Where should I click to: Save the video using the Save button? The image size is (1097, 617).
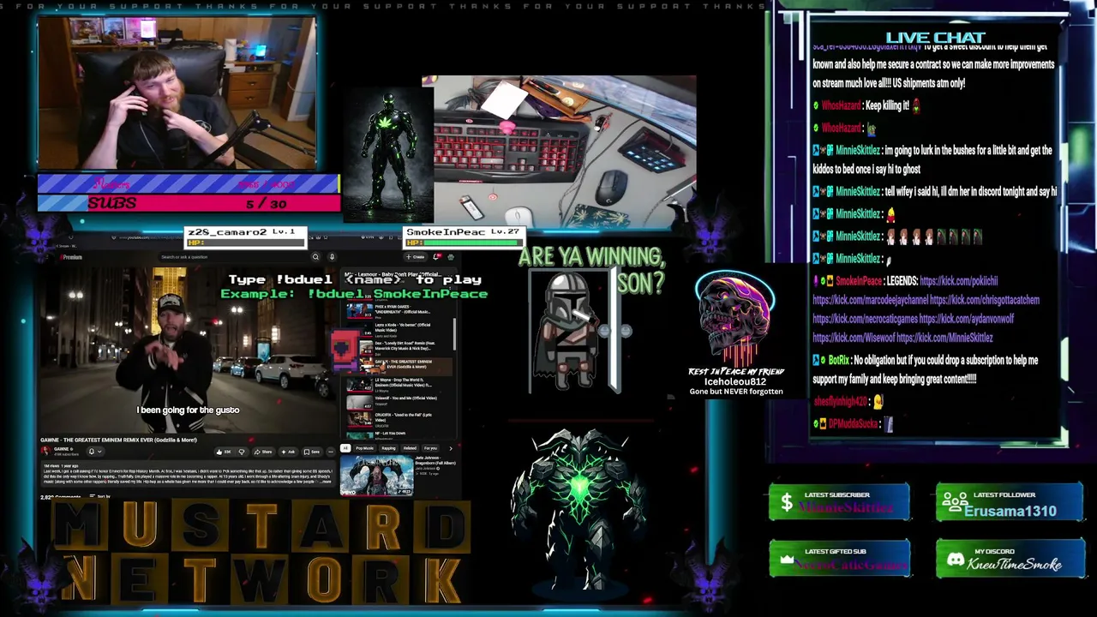[314, 452]
